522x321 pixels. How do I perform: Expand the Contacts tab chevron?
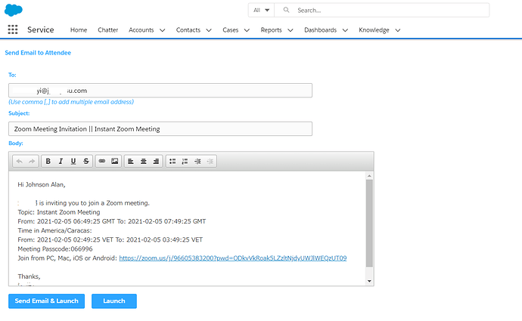[209, 30]
